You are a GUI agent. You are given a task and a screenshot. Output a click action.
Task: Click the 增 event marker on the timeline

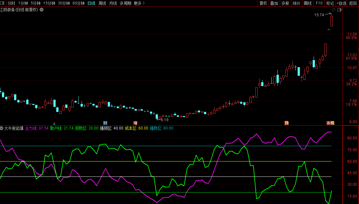pos(135,123)
